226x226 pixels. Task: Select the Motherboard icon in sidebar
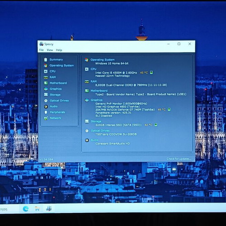(46, 83)
